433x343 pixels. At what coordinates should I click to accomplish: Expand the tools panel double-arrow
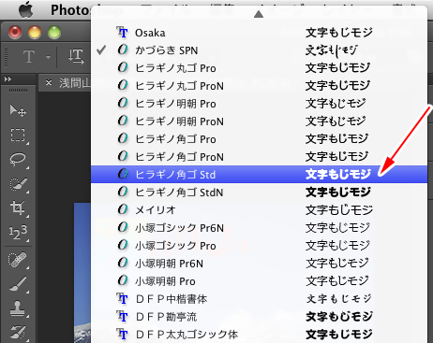pyautogui.click(x=7, y=79)
